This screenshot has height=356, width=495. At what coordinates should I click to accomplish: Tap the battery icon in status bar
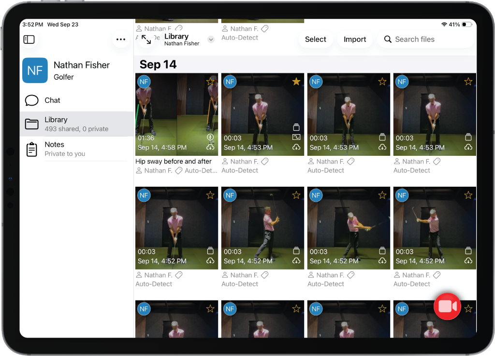(x=467, y=25)
